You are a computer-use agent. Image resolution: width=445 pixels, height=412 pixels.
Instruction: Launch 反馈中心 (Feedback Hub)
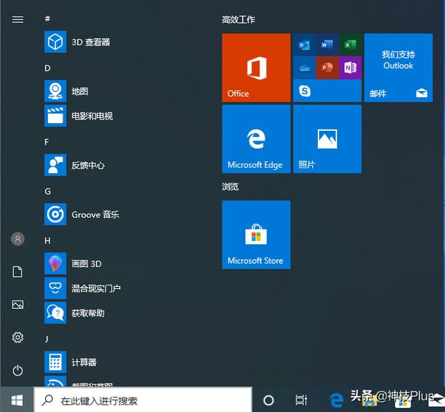74,165
